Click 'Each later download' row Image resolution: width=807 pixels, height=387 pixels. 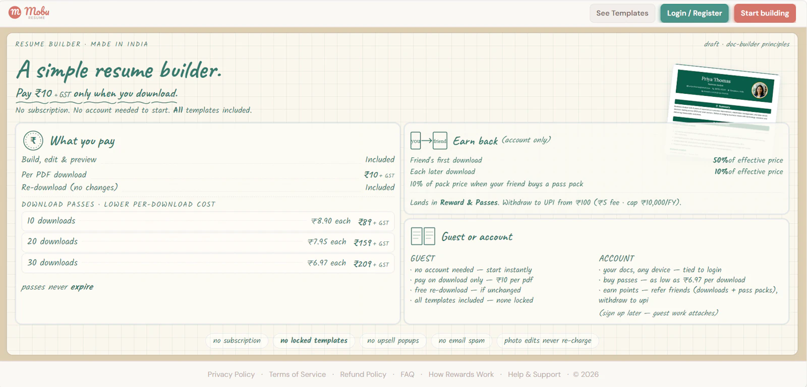point(597,172)
